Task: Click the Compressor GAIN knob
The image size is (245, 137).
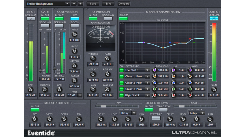Action: 59,90
